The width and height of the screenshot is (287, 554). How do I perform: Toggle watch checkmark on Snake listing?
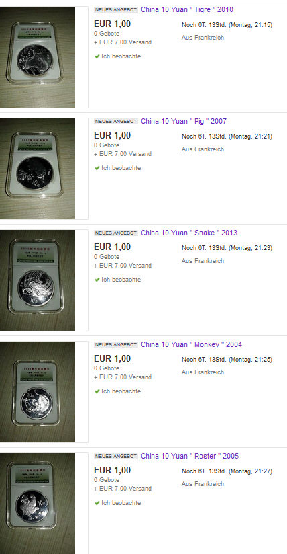coord(97,280)
